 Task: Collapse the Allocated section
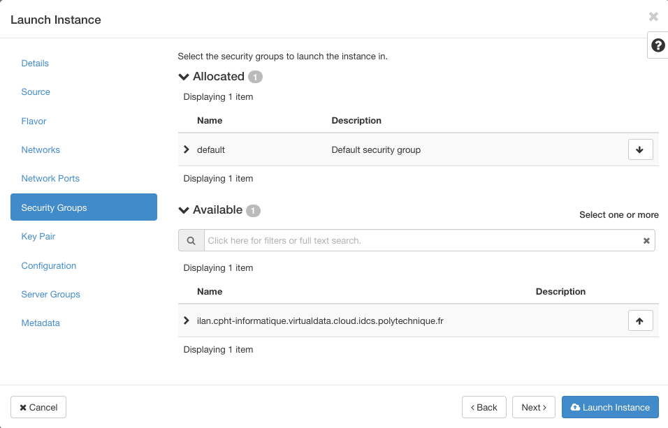click(183, 77)
